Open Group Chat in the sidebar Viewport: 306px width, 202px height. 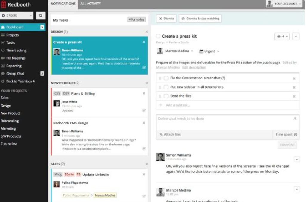(x=15, y=73)
